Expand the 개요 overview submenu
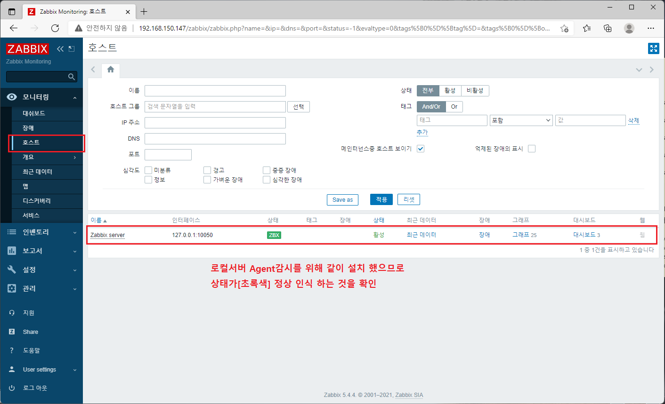 [47, 157]
